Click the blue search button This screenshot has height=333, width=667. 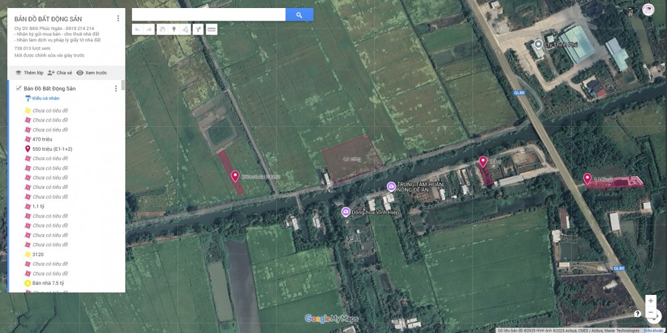coord(299,15)
